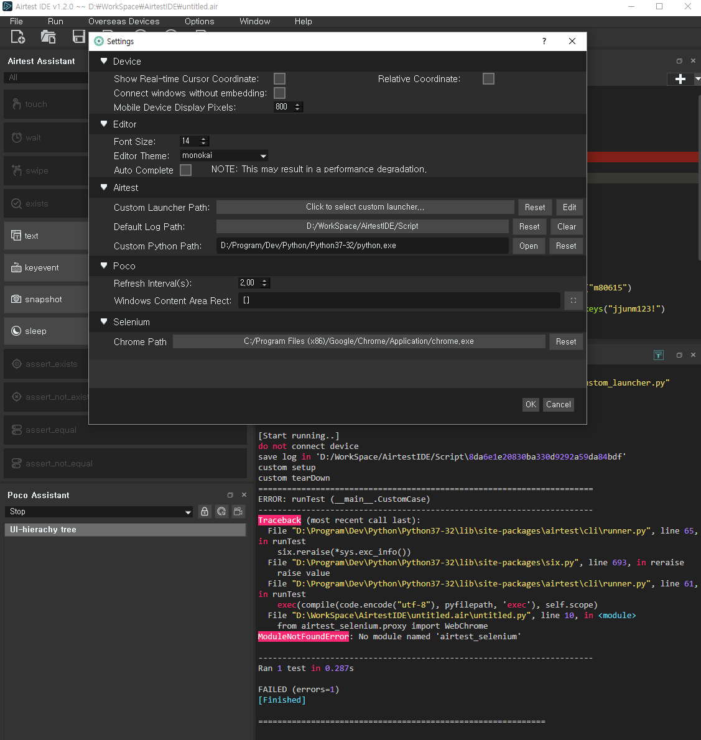Screen dimensions: 701x740
Task: Click the New file toolbar icon
Action: (x=18, y=36)
